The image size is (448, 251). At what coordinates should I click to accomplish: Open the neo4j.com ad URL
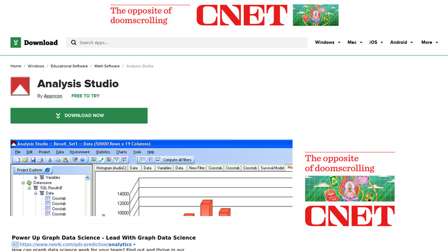coord(76,245)
